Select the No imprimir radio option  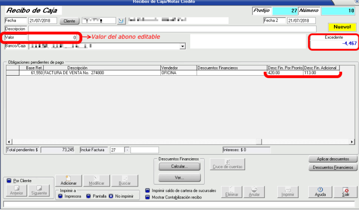pos(111,196)
